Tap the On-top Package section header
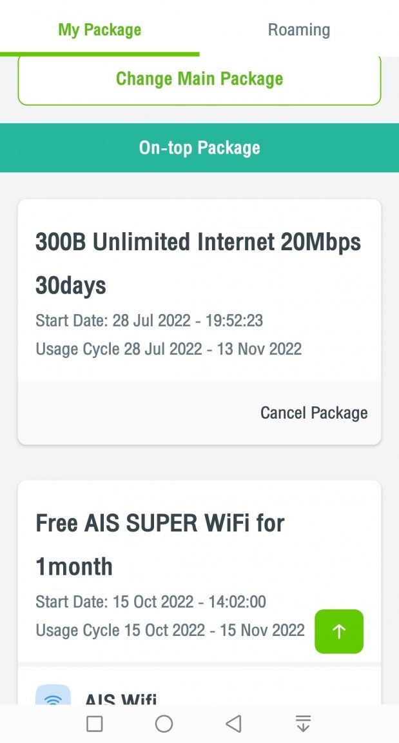 (199, 147)
